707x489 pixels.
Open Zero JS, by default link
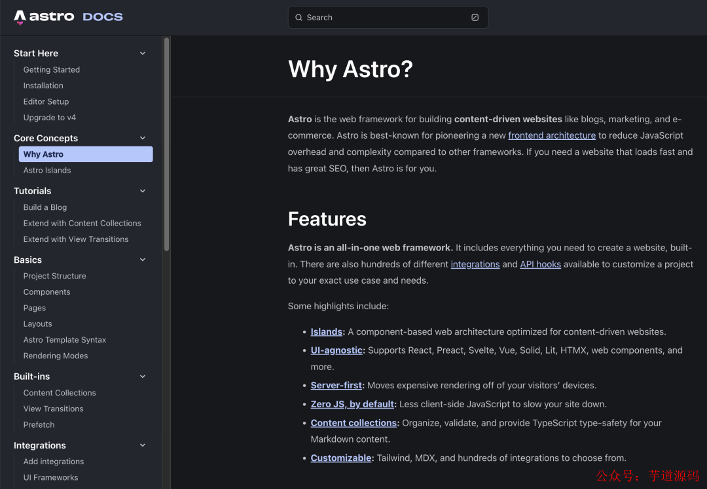tap(352, 405)
